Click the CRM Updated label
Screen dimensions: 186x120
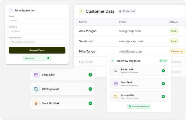[x=50, y=89]
